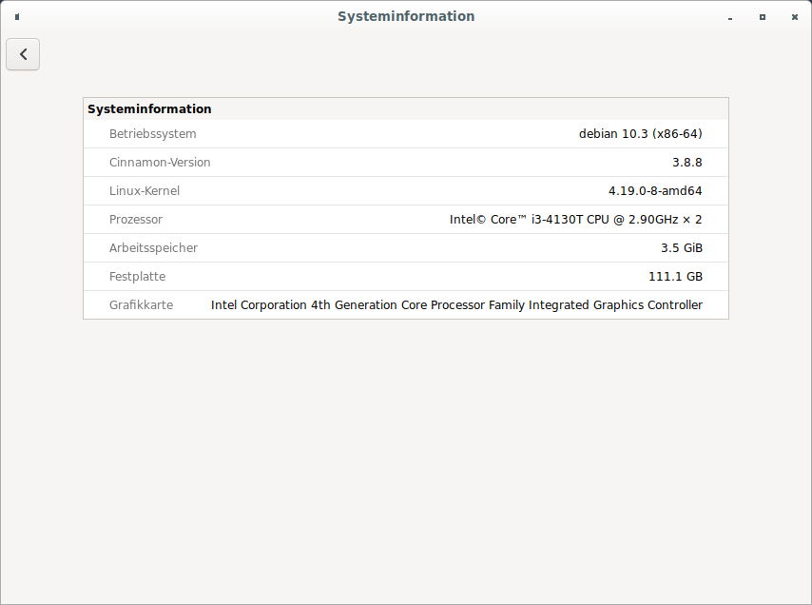Image resolution: width=812 pixels, height=605 pixels.
Task: Select the Intel Corporation graphics controller value
Action: click(456, 305)
